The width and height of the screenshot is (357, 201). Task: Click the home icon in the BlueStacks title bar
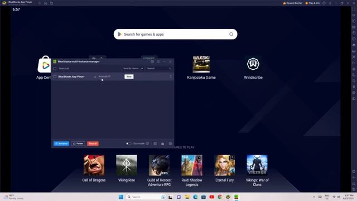(46, 3)
